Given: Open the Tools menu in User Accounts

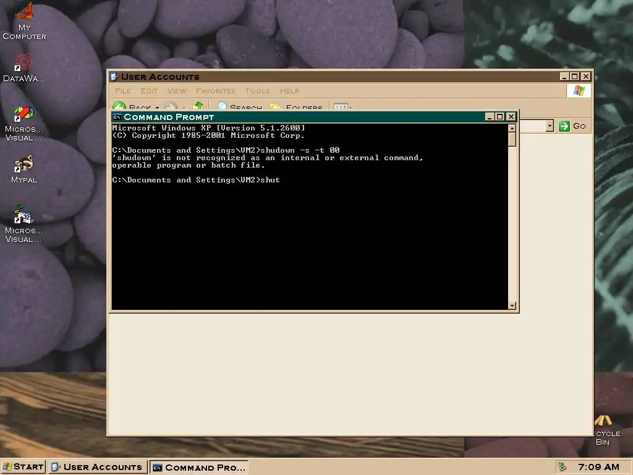Looking at the screenshot, I should tap(257, 91).
